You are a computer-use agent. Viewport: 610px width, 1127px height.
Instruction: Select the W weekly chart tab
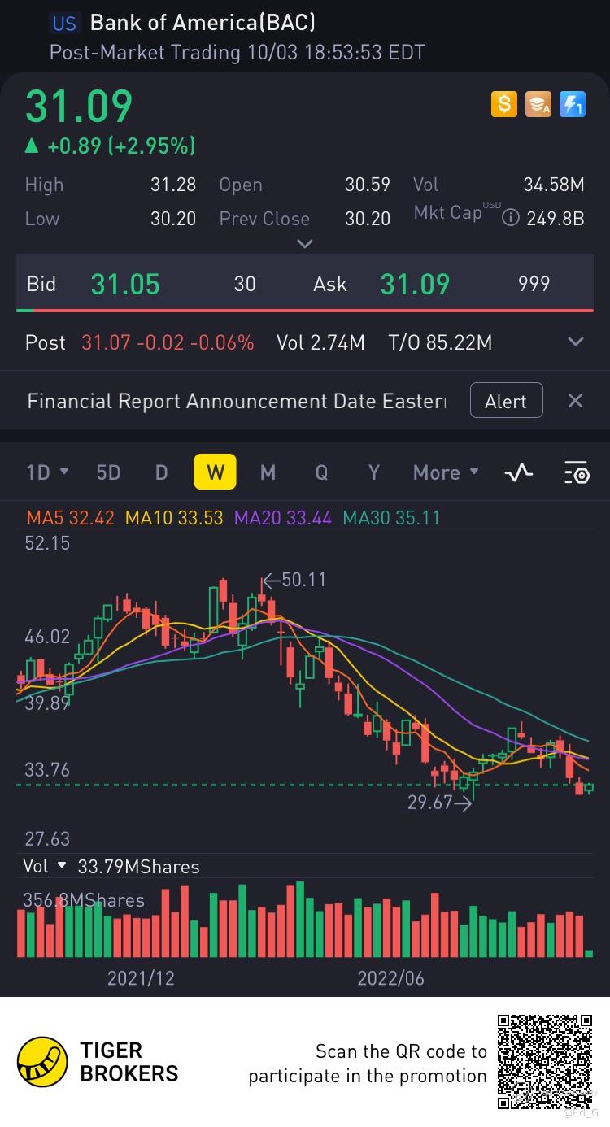[215, 472]
